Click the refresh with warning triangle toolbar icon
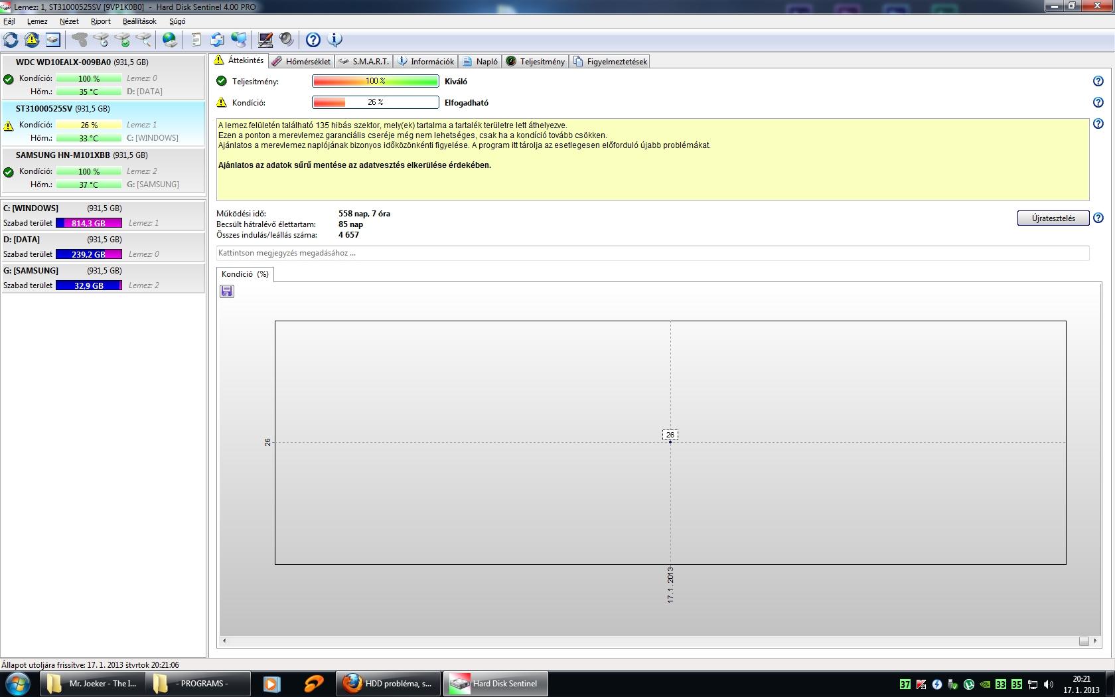The height and width of the screenshot is (697, 1115). click(32, 40)
